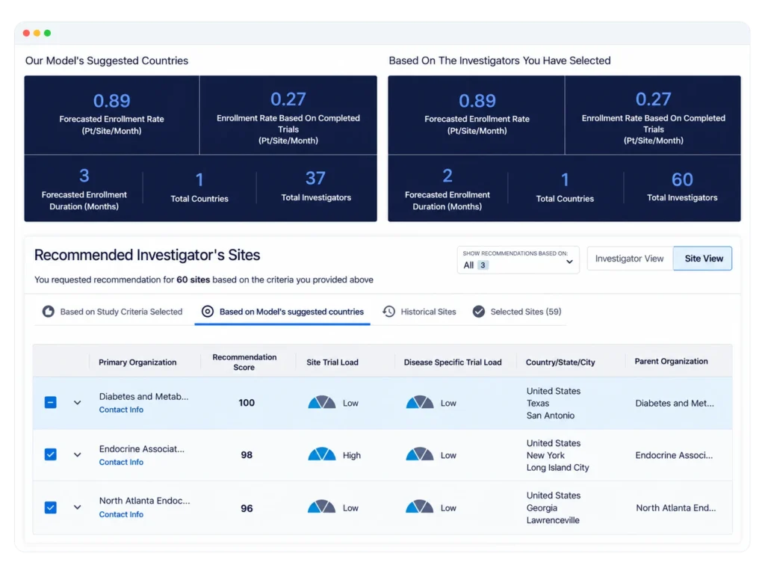765x574 pixels.
Task: Click the Disease Specific Trial Load gauge for North Atlanta Endoc row
Action: (x=420, y=507)
